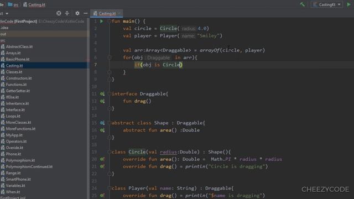Open Overide.kt in the project tree
Screen dimensions: 354x199
click(x=14, y=148)
